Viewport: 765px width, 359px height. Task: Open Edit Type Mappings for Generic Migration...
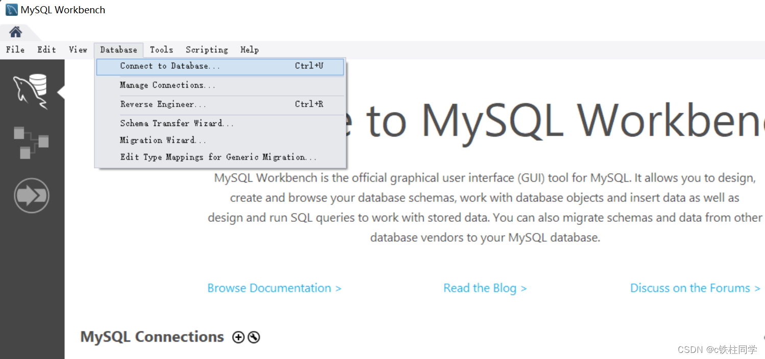tap(220, 157)
